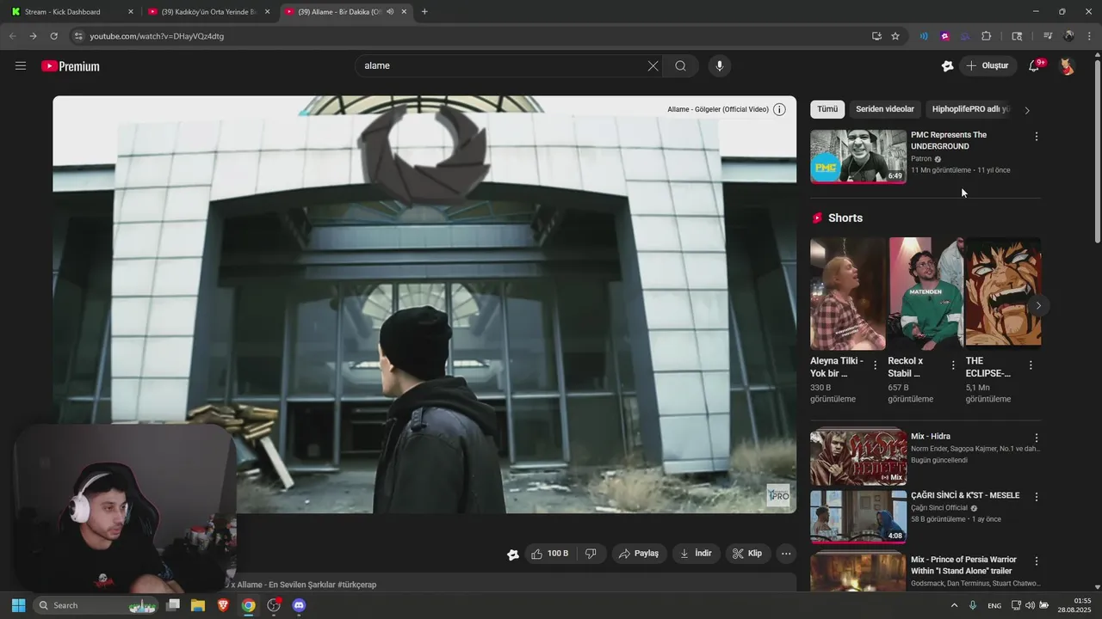Open OBS Studio from taskbar
The height and width of the screenshot is (619, 1102).
coord(274,605)
